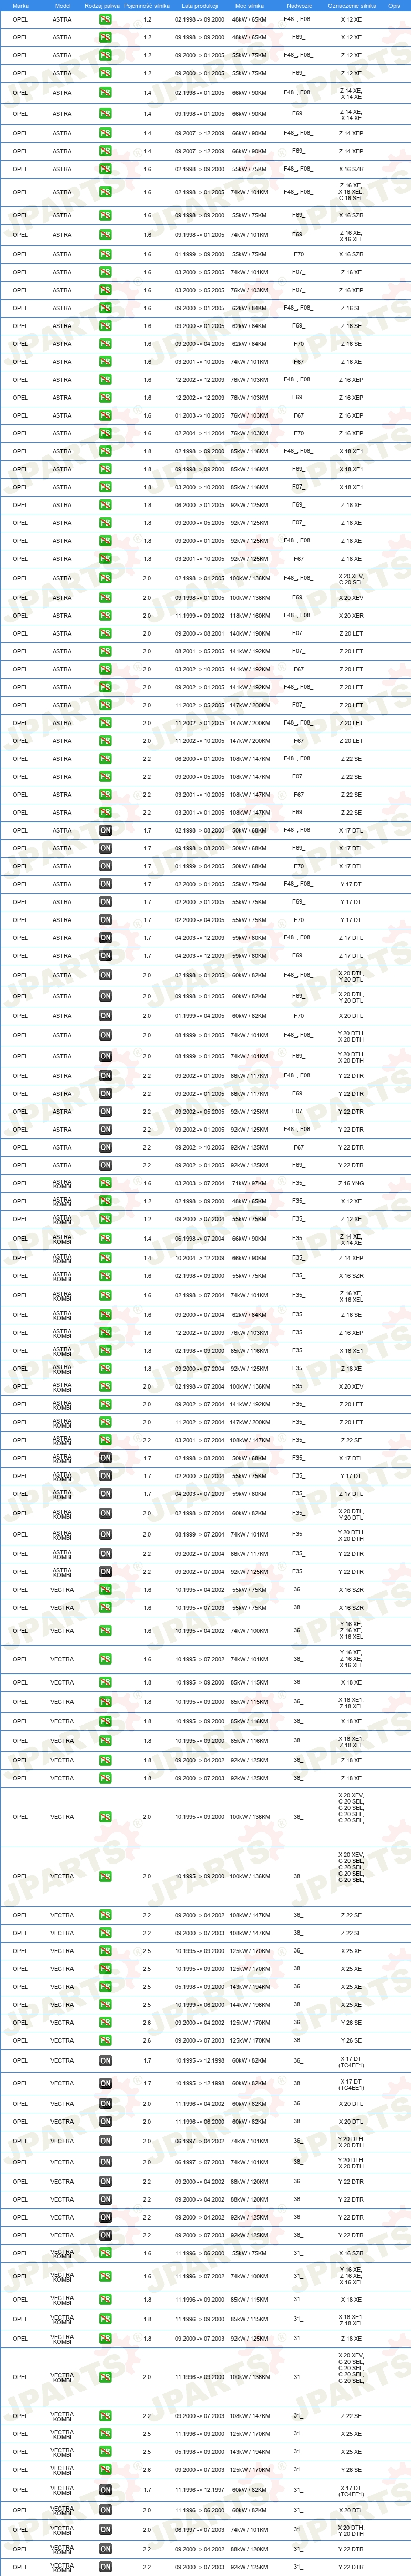
Task: Click the 09.2000 -> 04.2005 production years cell
Action: point(200,344)
